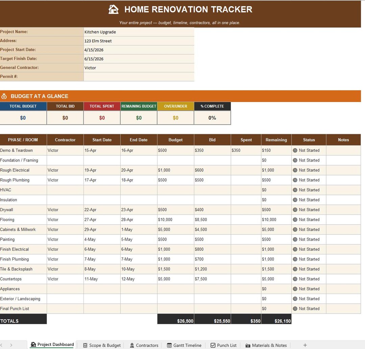Screen dimensions: 365x349
Task: Select the Project Start Date 4/15/2026
Action: 139,50
